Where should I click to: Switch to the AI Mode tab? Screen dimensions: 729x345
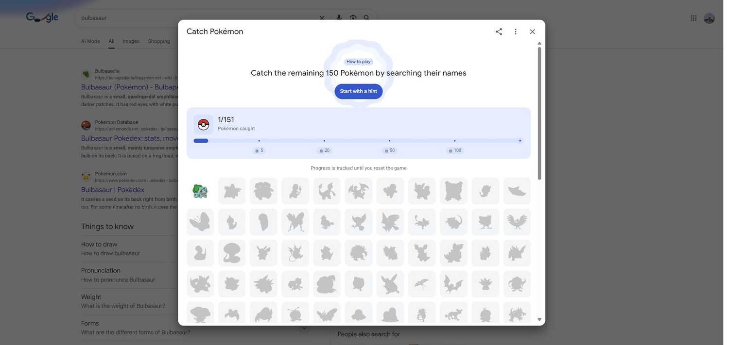coord(91,42)
